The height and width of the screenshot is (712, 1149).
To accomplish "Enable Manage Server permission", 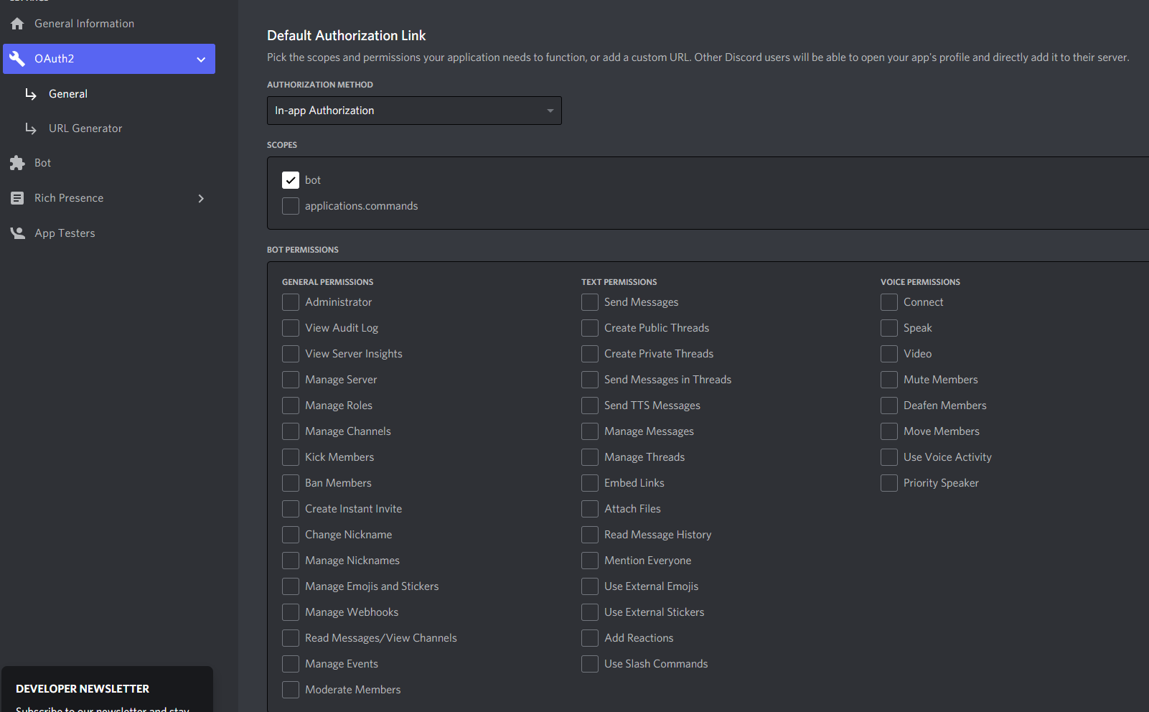I will point(291,380).
